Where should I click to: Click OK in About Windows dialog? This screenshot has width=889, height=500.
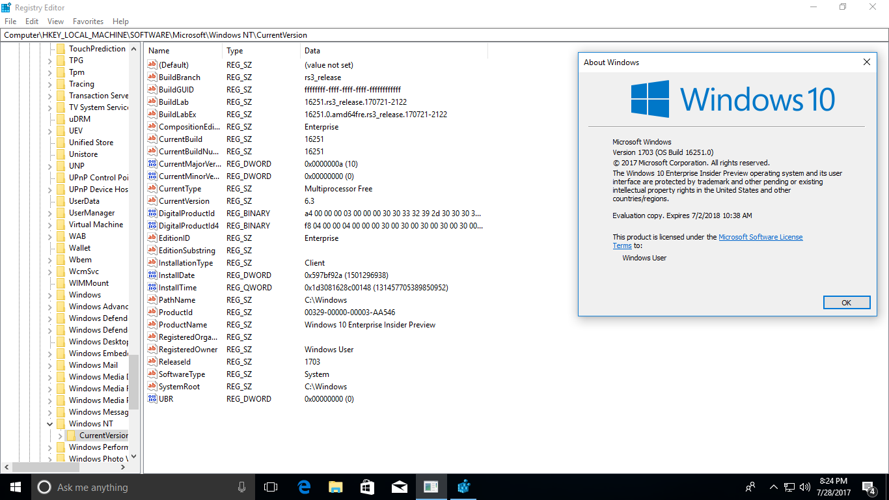coord(846,303)
